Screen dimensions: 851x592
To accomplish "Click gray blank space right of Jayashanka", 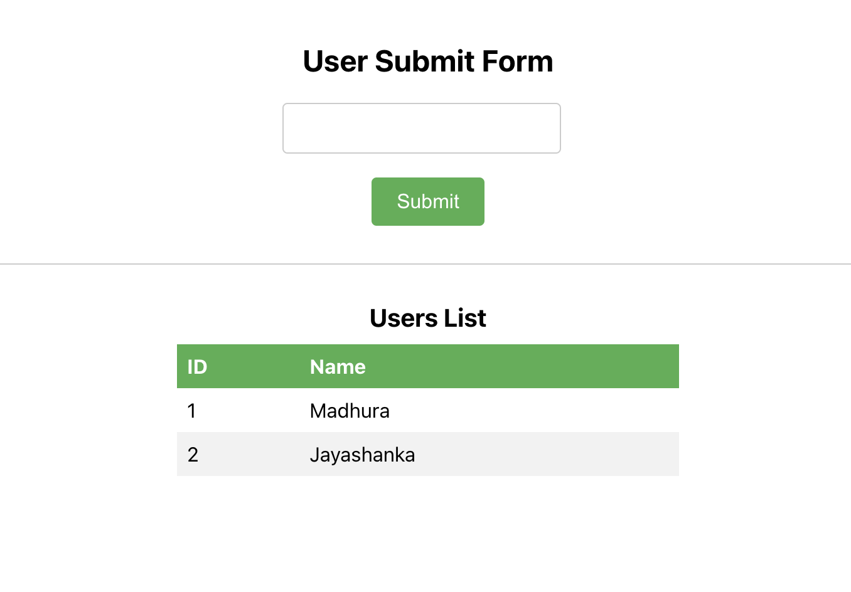I will (x=546, y=455).
